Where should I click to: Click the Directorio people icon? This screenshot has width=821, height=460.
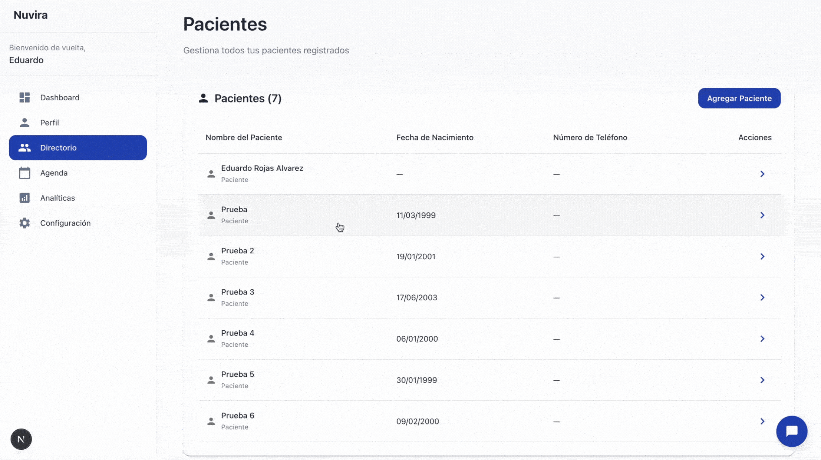coord(24,148)
